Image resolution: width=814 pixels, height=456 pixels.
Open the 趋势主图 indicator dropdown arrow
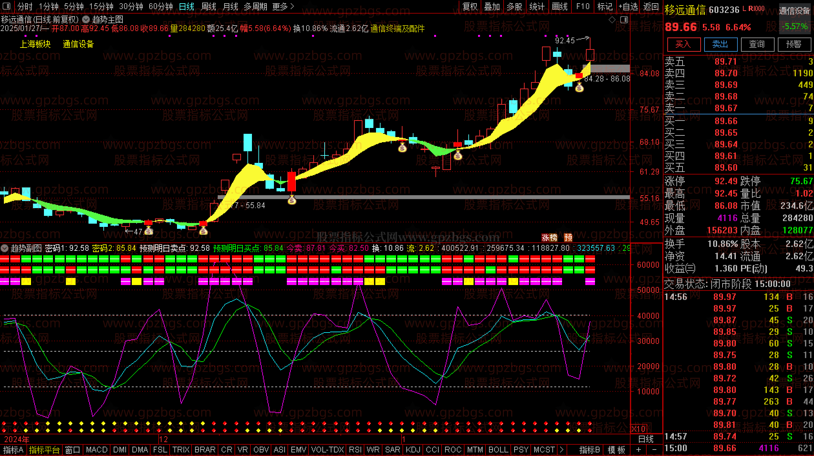click(x=86, y=19)
